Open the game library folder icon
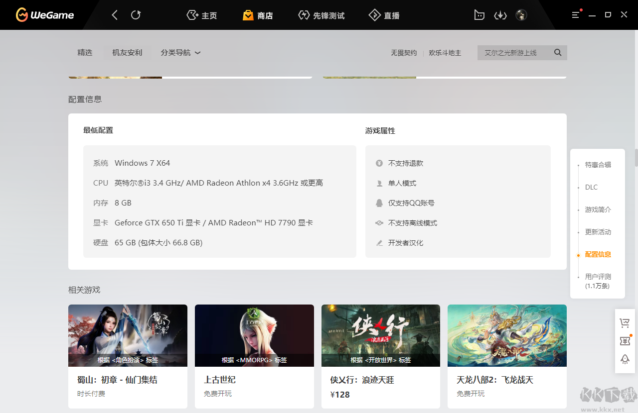638x413 pixels. tap(479, 15)
